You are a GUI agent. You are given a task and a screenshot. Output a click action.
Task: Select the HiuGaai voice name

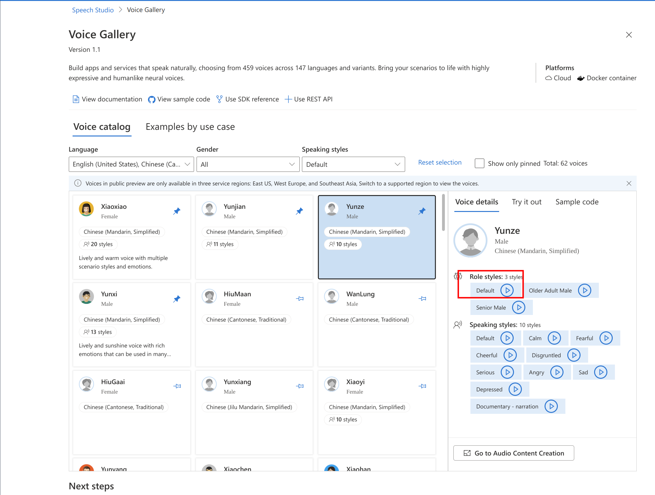[x=113, y=382]
